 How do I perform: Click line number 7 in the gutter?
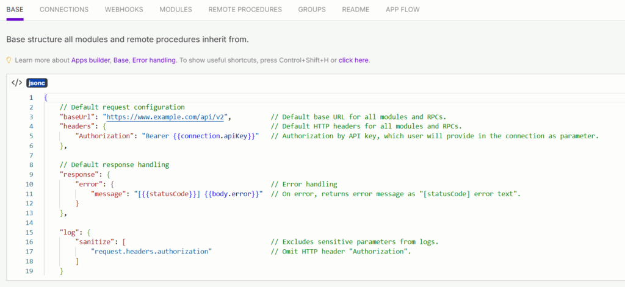(x=31, y=155)
